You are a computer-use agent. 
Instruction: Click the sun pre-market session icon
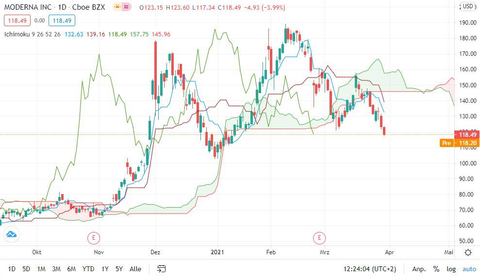pos(117,7)
